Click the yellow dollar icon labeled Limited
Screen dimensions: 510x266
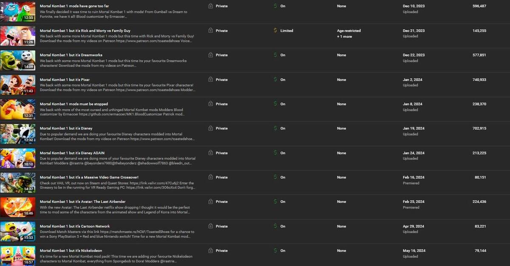coord(275,31)
